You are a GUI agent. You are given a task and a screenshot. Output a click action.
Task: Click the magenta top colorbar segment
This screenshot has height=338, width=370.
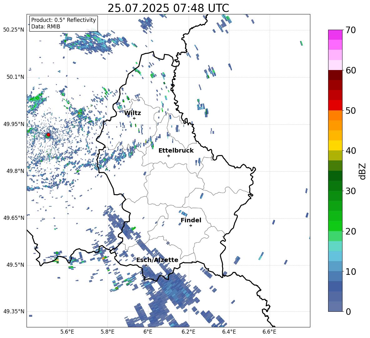[x=335, y=35]
